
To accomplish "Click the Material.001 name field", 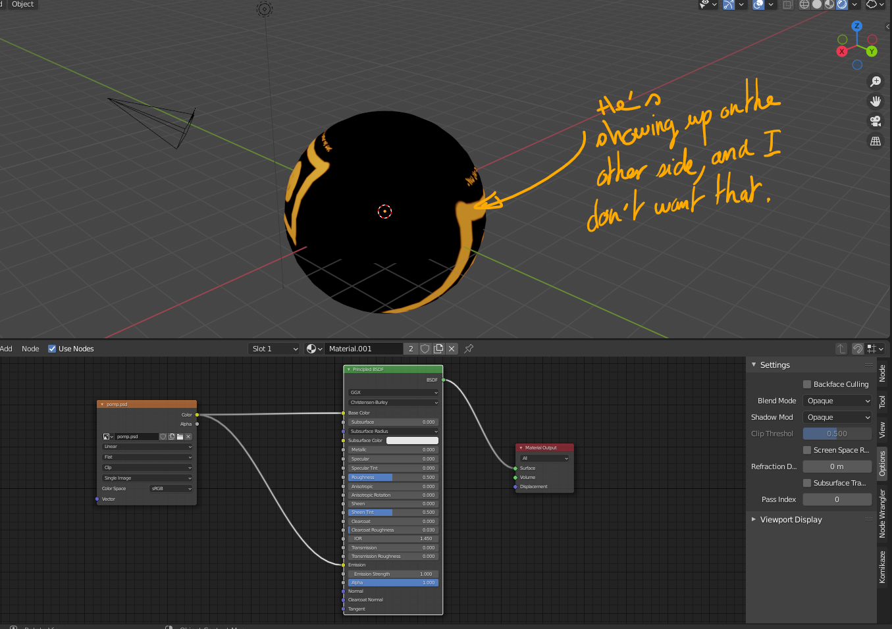I will click(x=363, y=349).
